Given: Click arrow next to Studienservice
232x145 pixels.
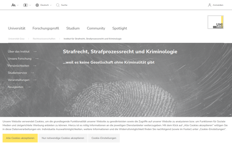Looking at the screenshot, I should 32,73.
